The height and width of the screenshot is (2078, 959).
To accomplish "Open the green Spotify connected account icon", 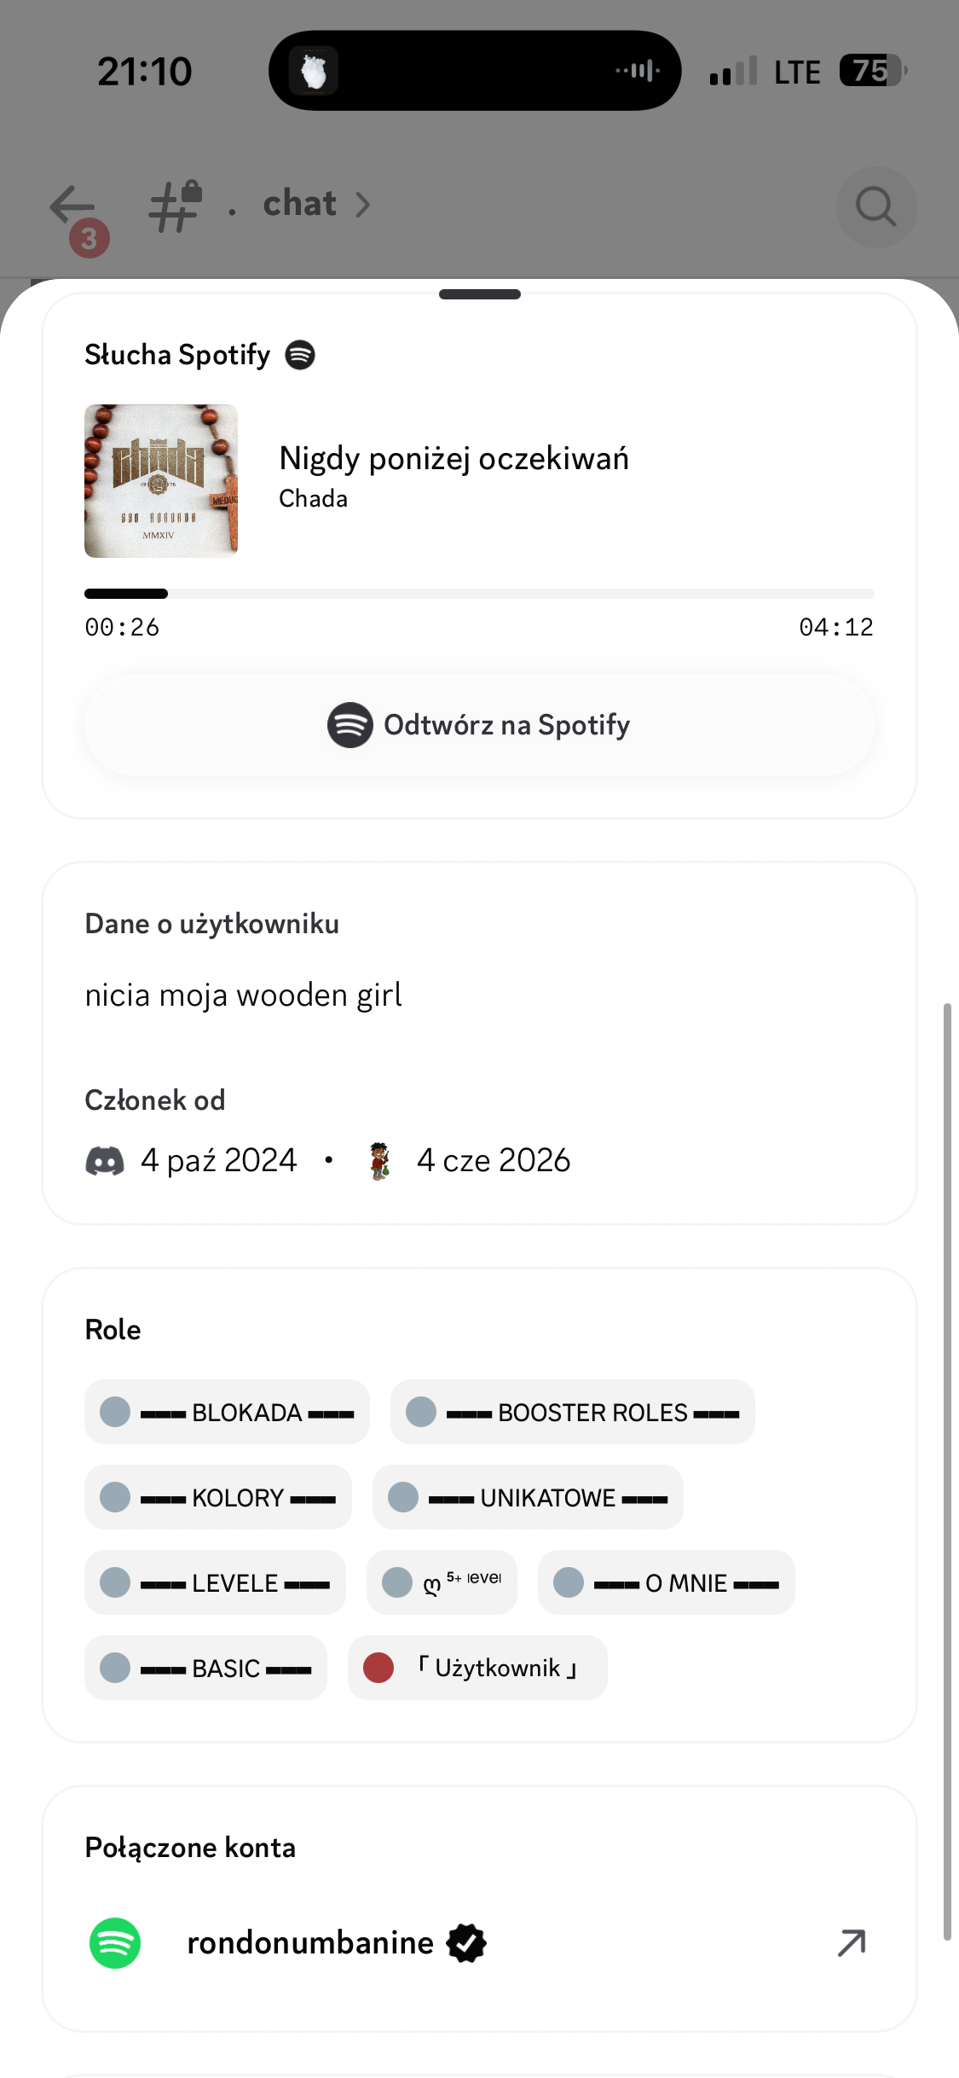I will [x=115, y=1943].
